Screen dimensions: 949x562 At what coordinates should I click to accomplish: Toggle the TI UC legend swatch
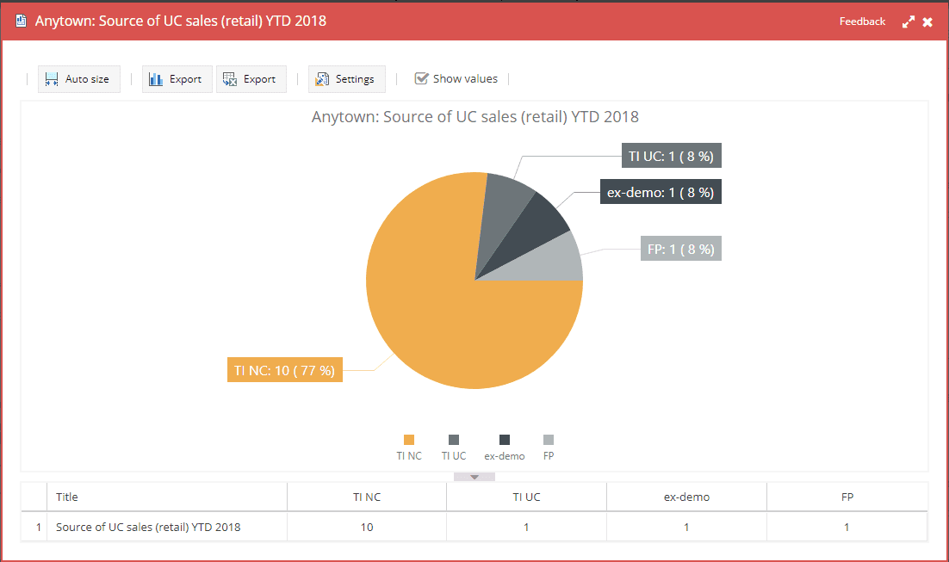pyautogui.click(x=454, y=440)
